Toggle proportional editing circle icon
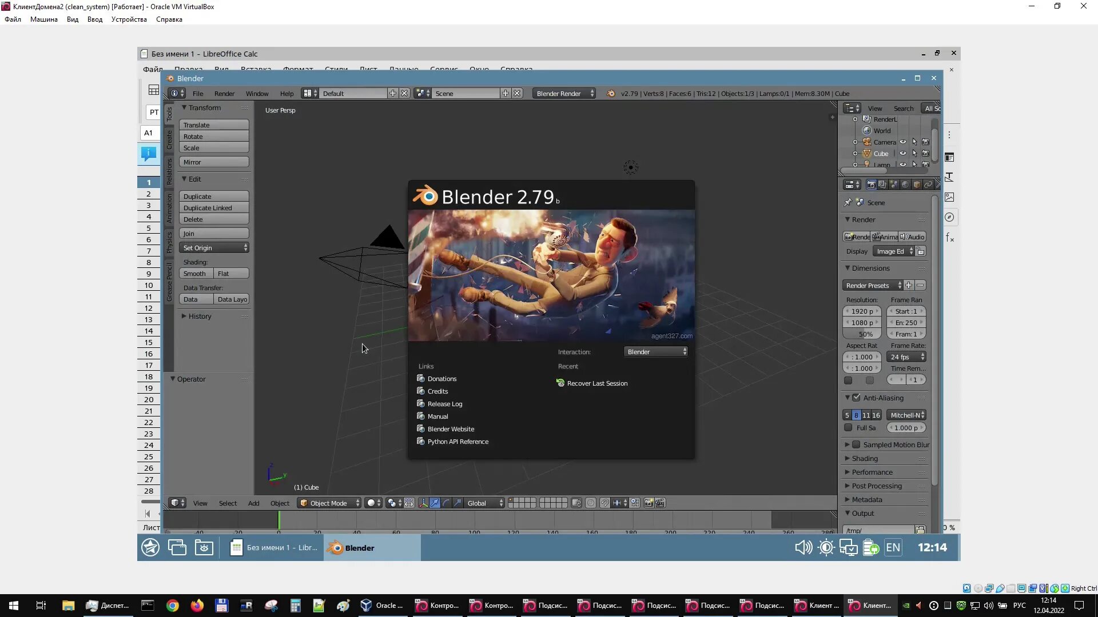 coord(590,503)
